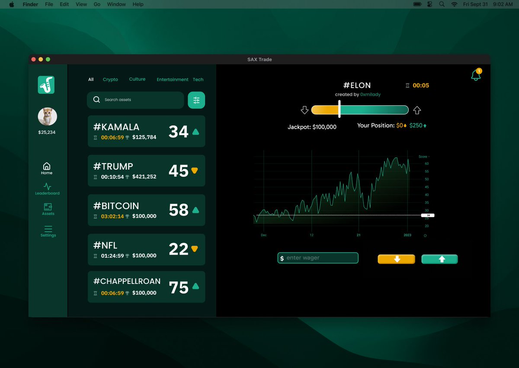Select the #CHAPPELLROAN asset card
Screen dimensions: 519x368
pyautogui.click(x=146, y=287)
